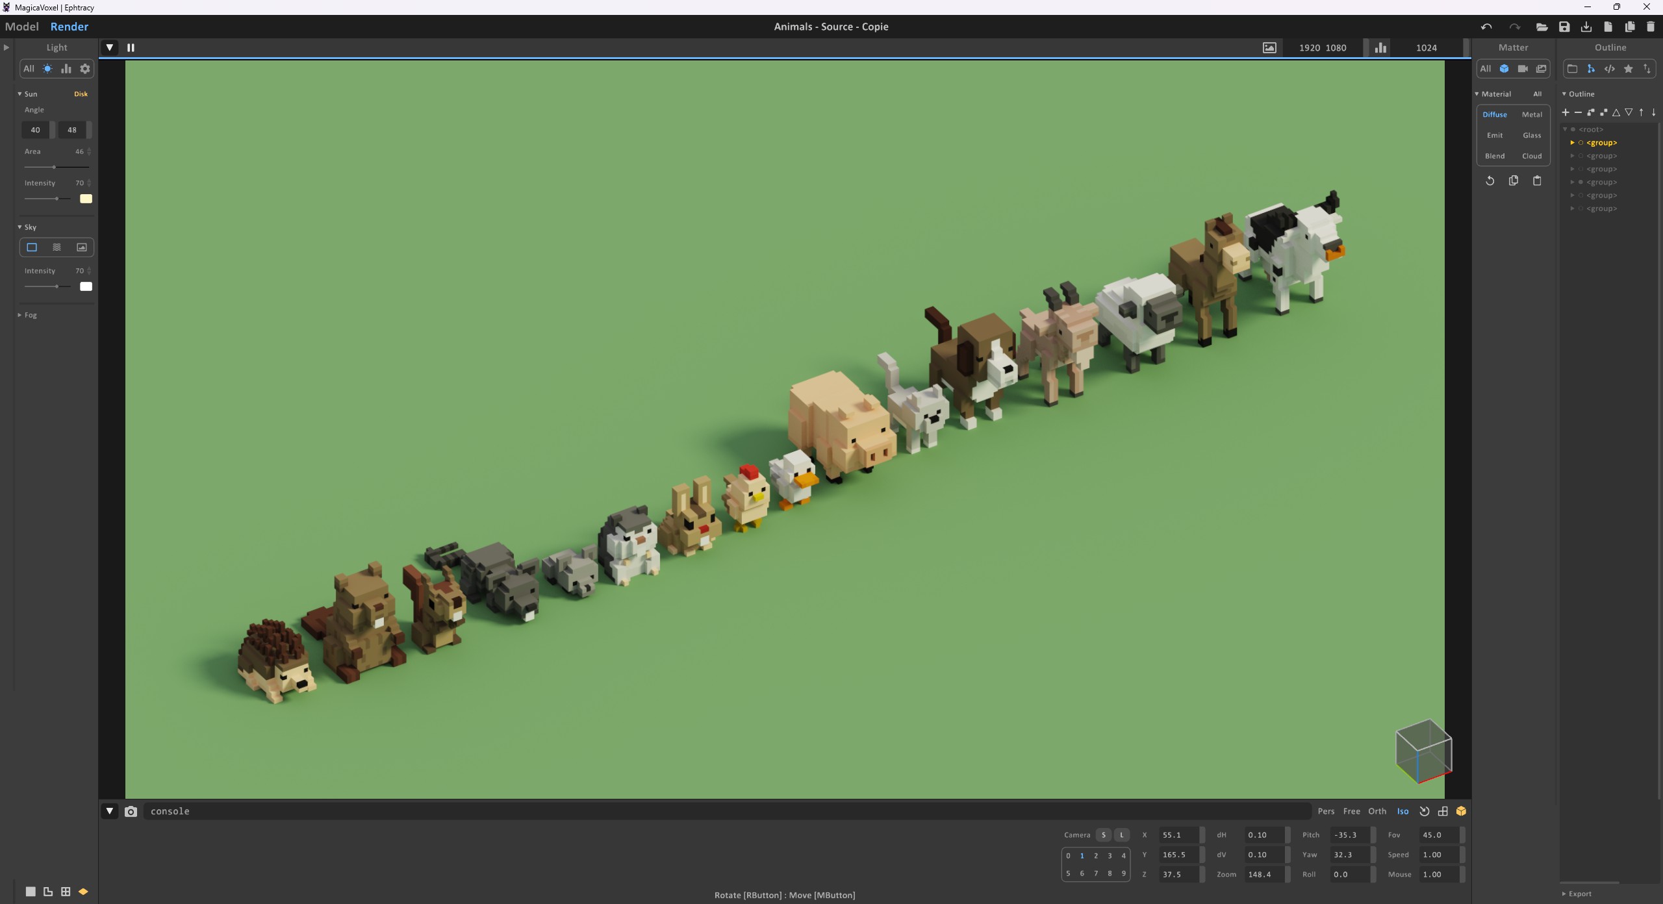The image size is (1663, 904).
Task: Toggle visibility circle of the selected yellow group
Action: [1580, 143]
